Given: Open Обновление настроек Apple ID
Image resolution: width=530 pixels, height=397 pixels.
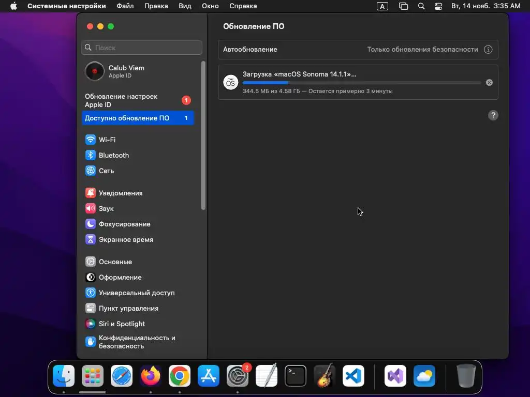Looking at the screenshot, I should point(138,101).
